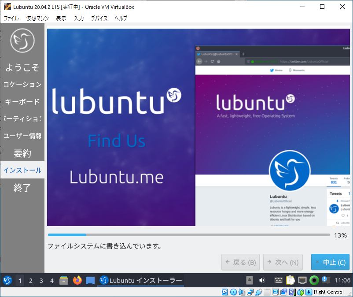Image resolution: width=353 pixels, height=297 pixels.
Task: Open the clipboard manager tray icon
Action: [x=290, y=280]
